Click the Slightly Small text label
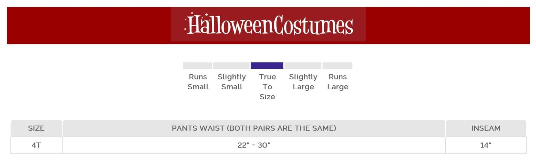This screenshot has height=164, width=536. [x=232, y=82]
